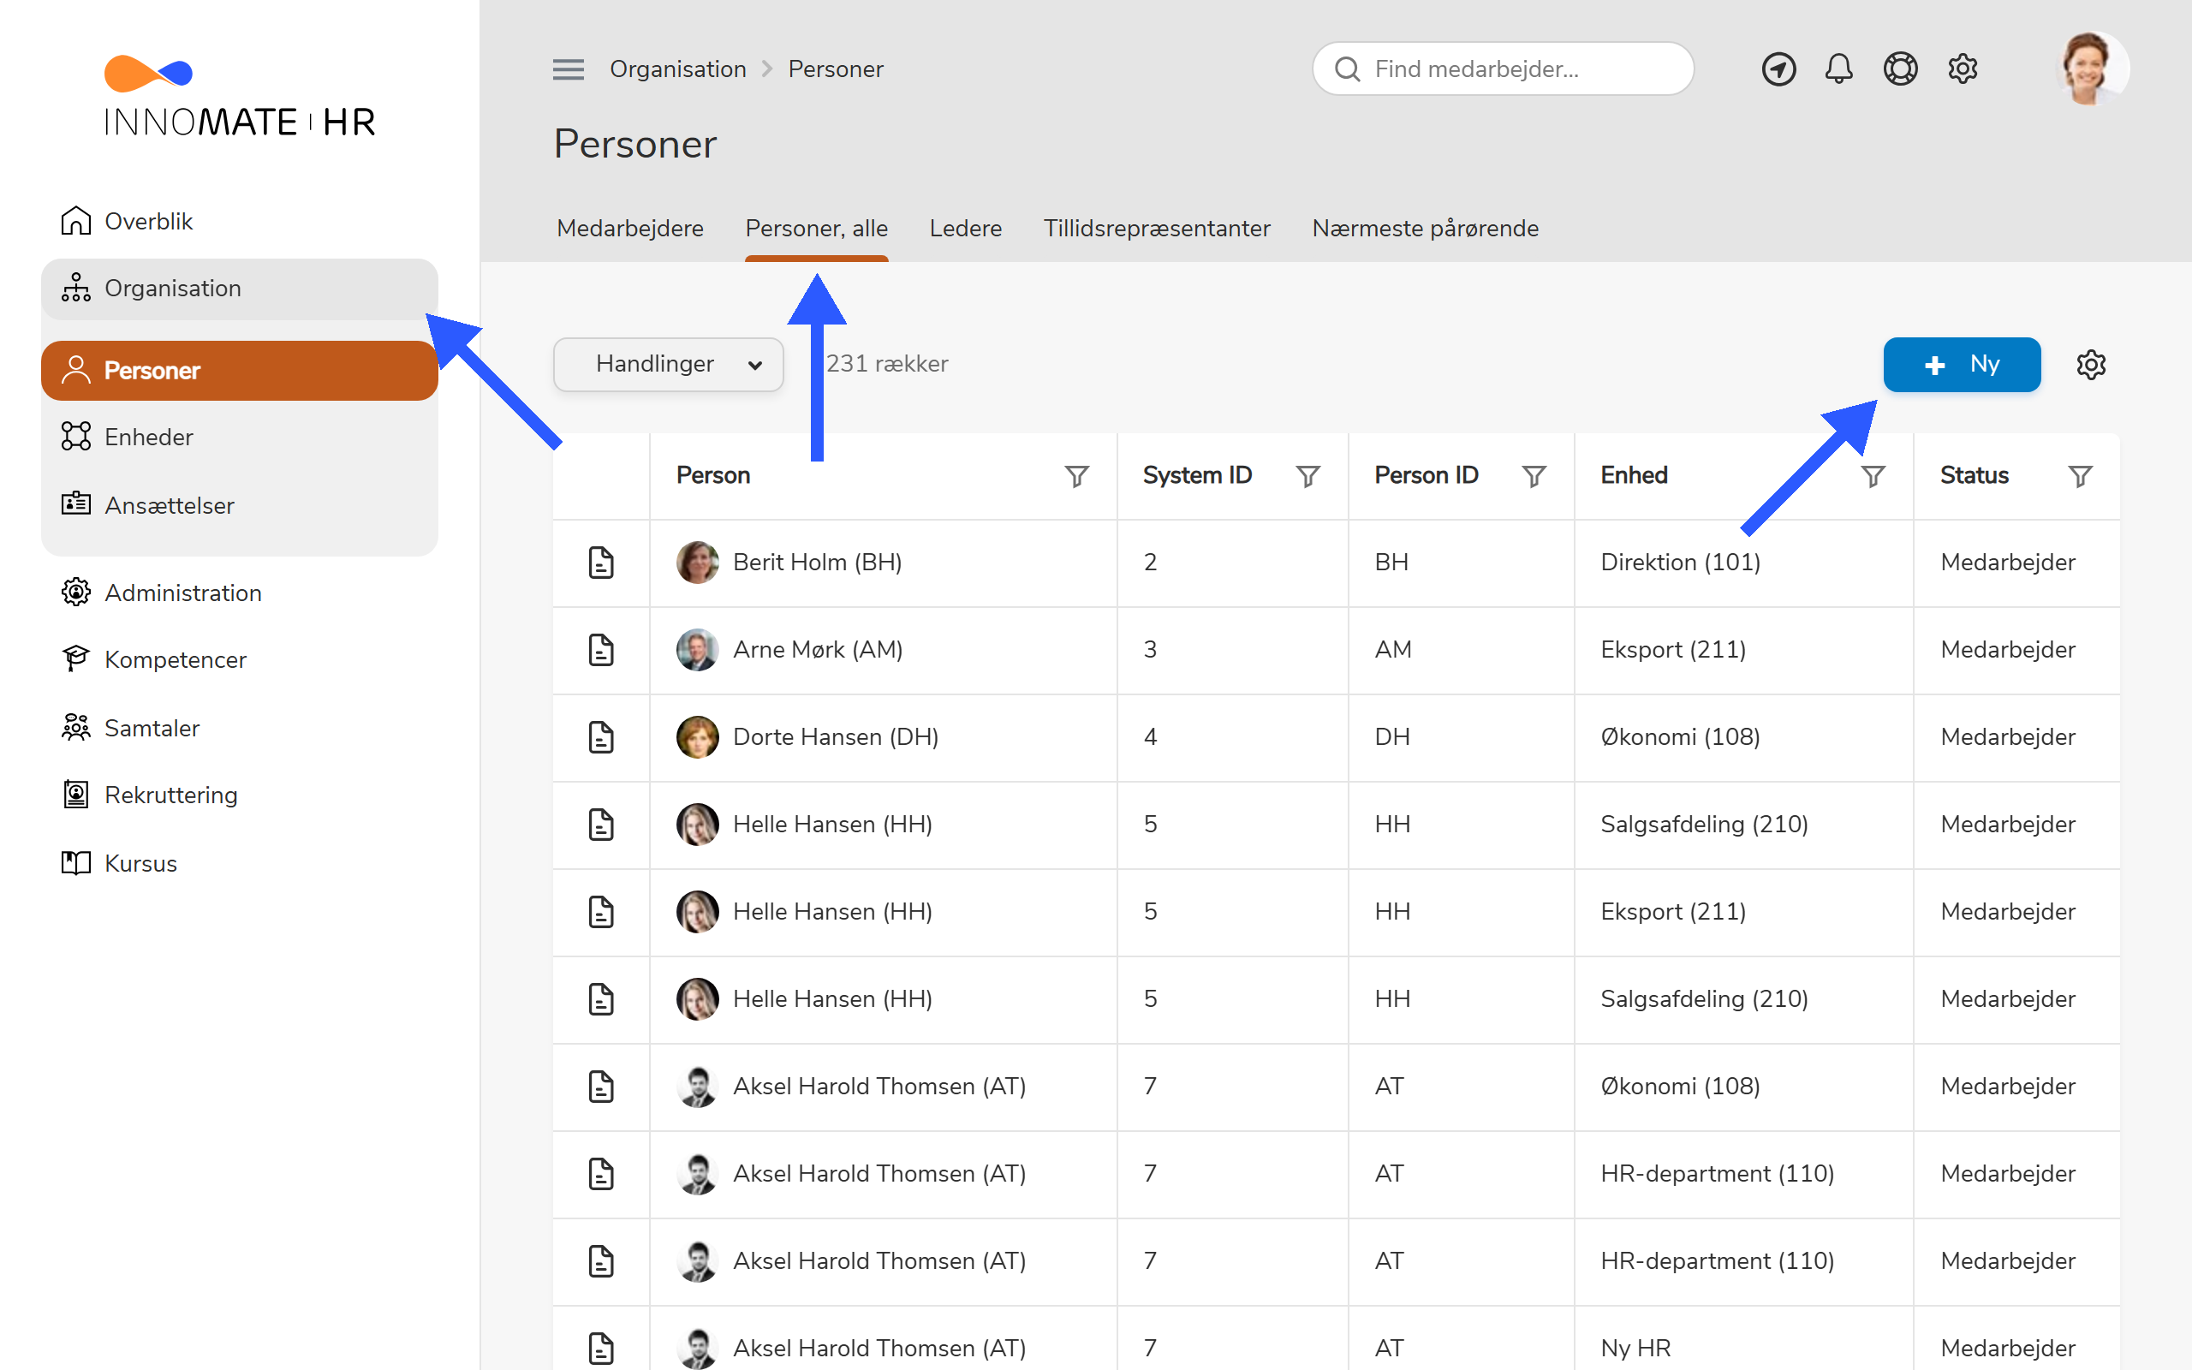
Task: Open Dorte Hansen (DH) person record
Action: (x=835, y=737)
